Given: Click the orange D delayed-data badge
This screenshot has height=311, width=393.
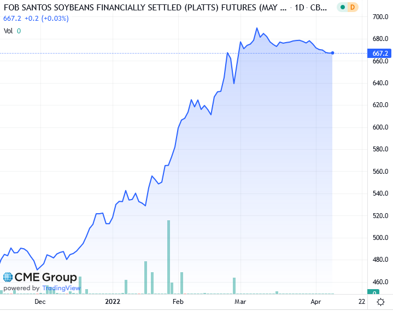Looking at the screenshot, I should 353,7.
